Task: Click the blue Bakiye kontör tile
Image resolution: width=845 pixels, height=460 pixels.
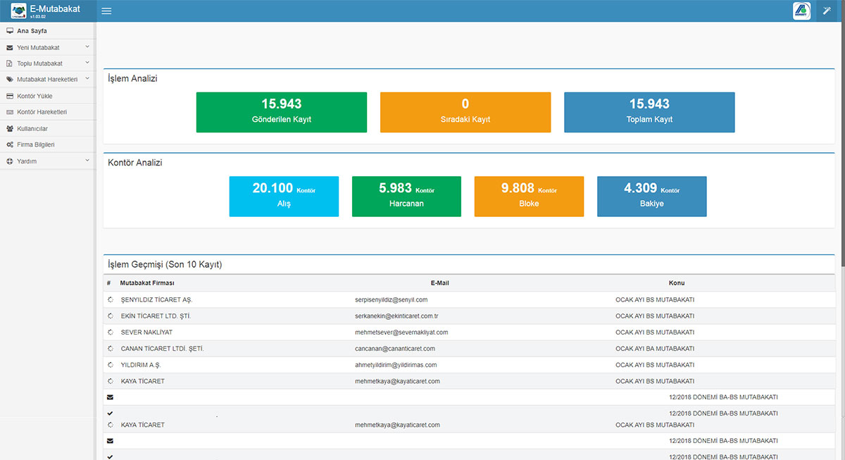Action: point(651,196)
